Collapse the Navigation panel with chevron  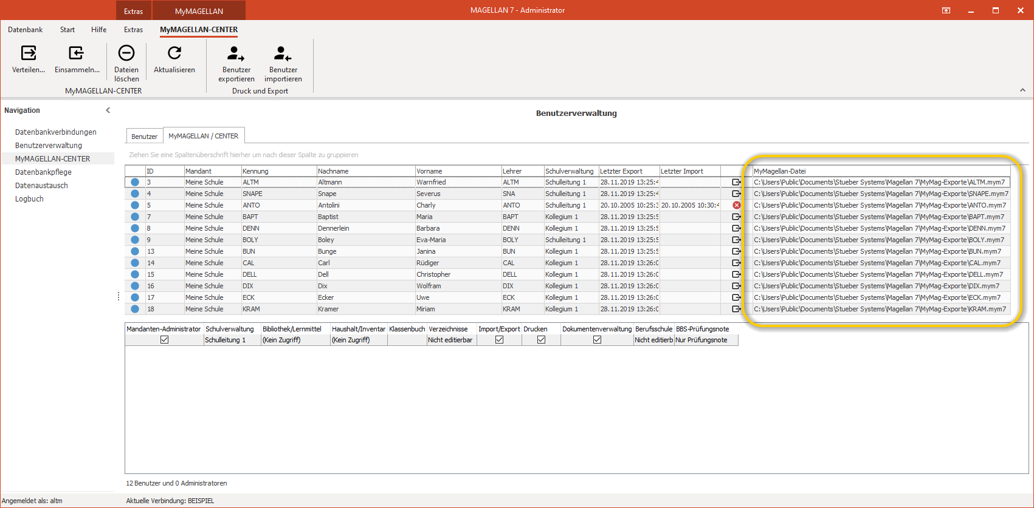tap(108, 110)
